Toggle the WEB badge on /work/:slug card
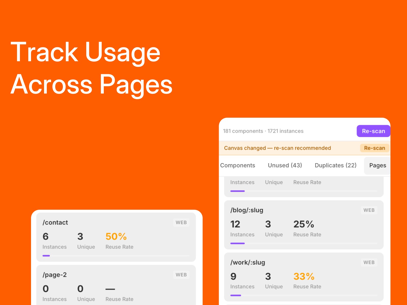Screen dimensions: 407x305 click(x=369, y=262)
